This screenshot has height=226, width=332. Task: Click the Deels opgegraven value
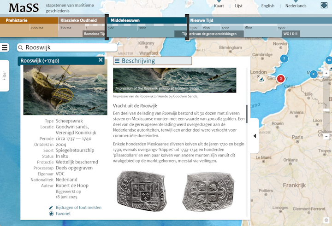click(x=74, y=168)
